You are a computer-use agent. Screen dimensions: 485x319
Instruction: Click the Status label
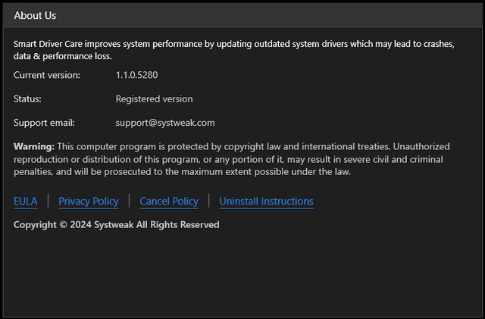click(x=27, y=99)
